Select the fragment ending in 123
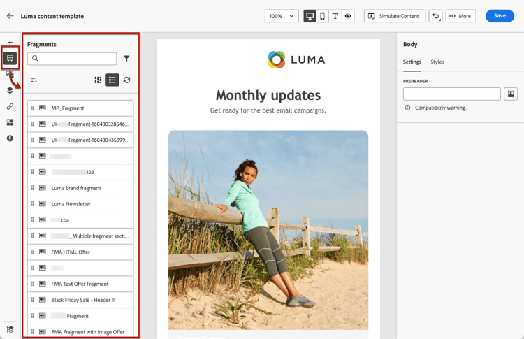524x339 pixels. [x=80, y=172]
